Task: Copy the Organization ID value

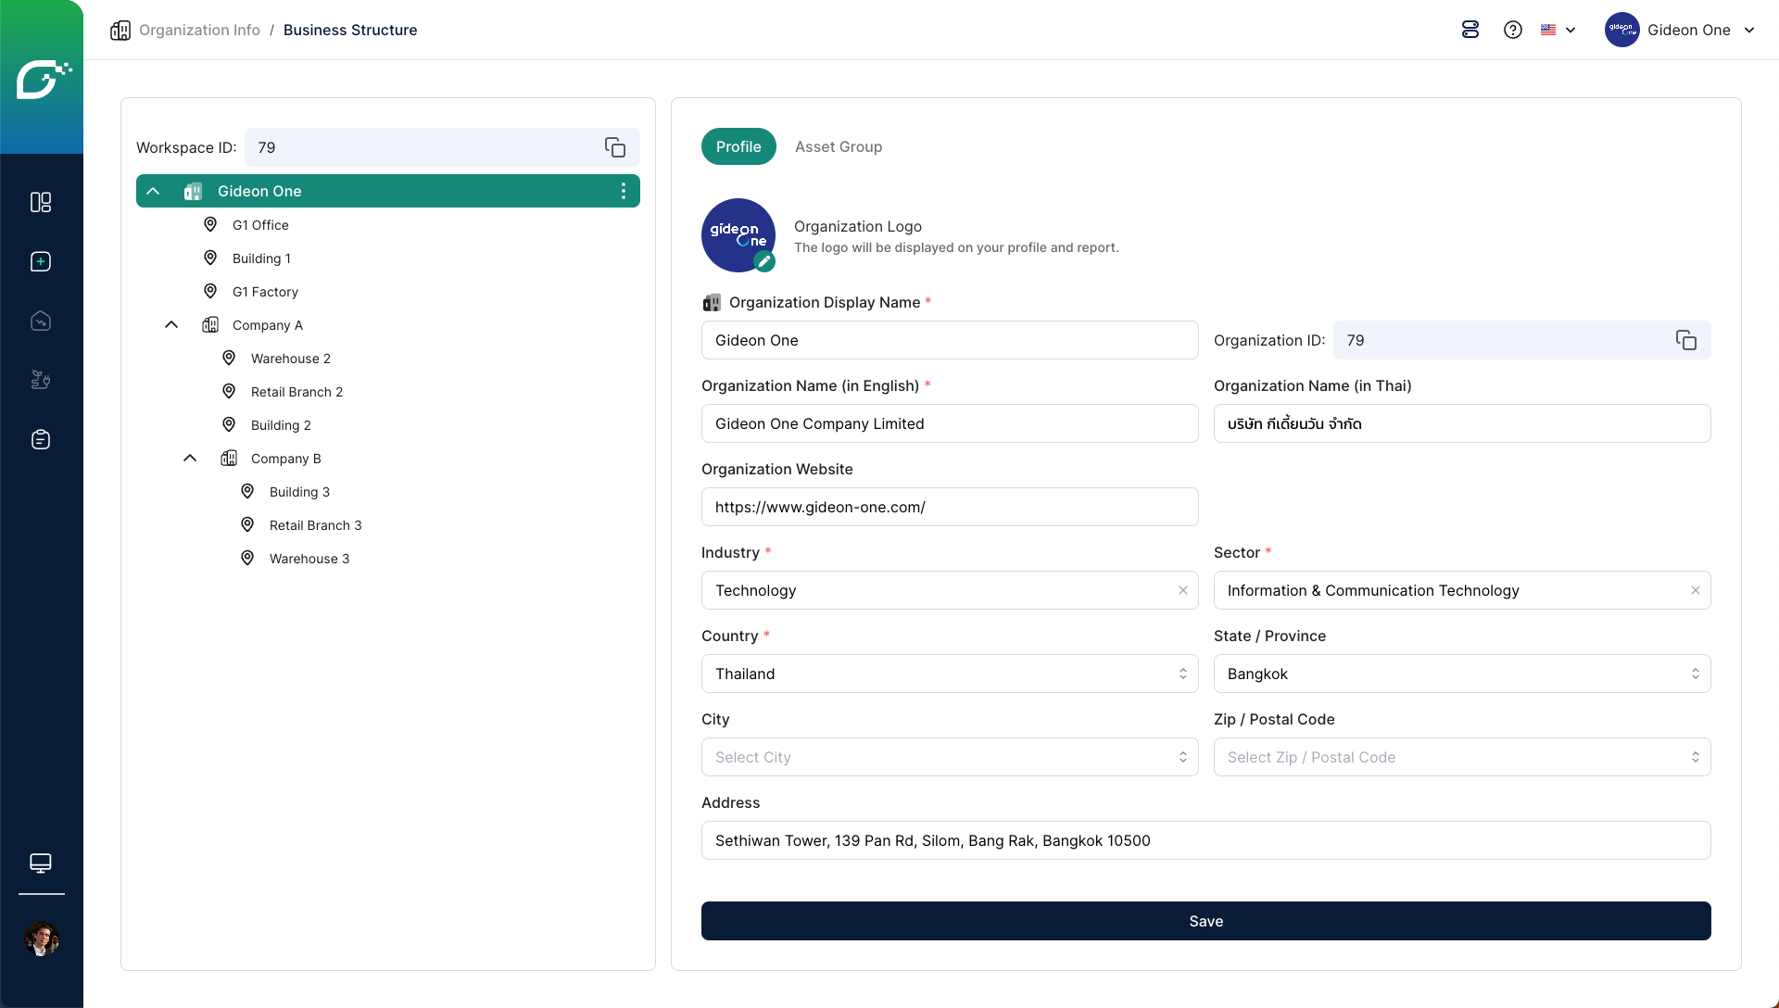Action: 1685,340
